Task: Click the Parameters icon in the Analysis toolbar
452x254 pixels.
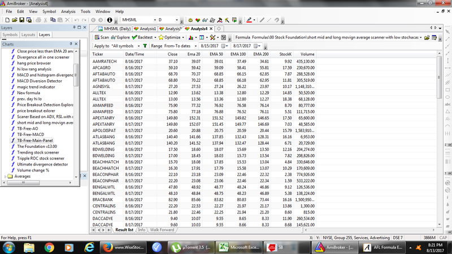Action: click(x=223, y=37)
